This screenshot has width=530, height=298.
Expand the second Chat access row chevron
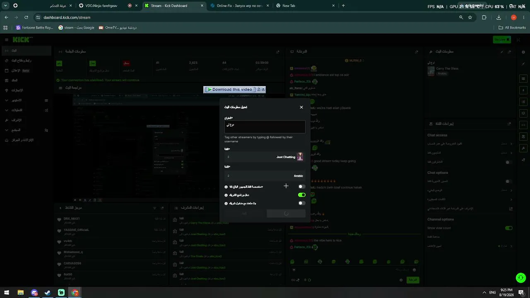pos(511,153)
